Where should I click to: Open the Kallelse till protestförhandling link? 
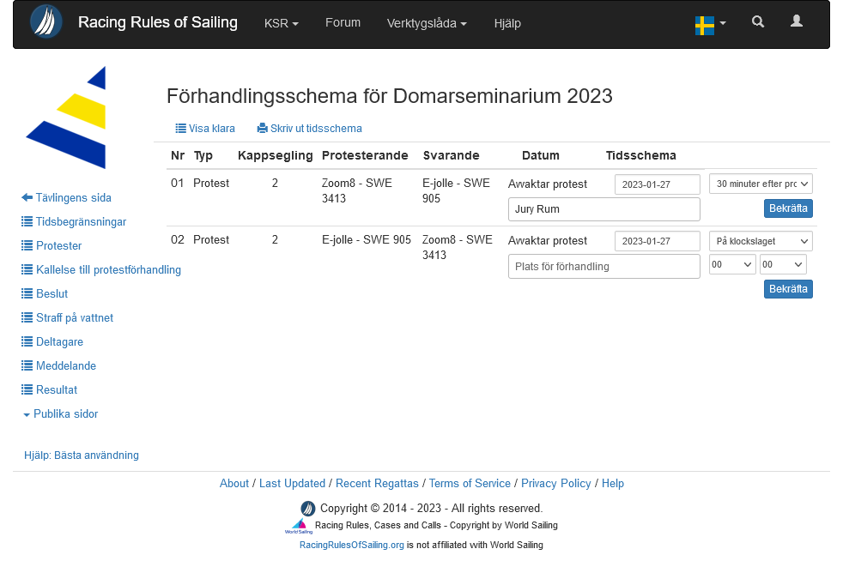(x=108, y=270)
